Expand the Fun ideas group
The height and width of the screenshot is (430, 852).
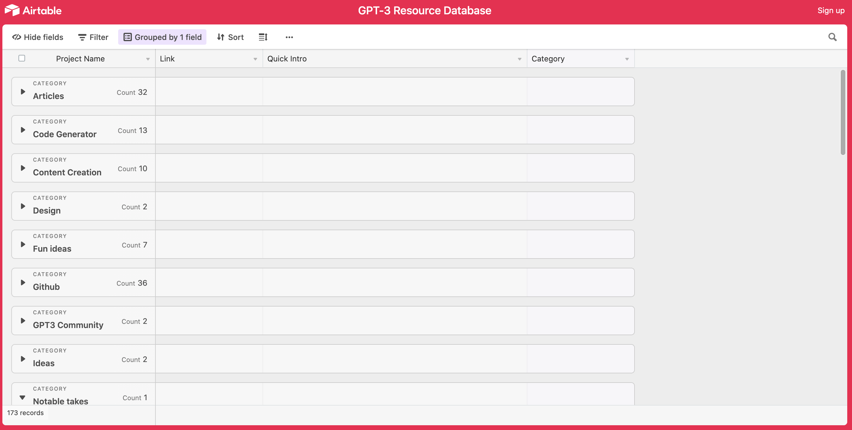(x=23, y=244)
